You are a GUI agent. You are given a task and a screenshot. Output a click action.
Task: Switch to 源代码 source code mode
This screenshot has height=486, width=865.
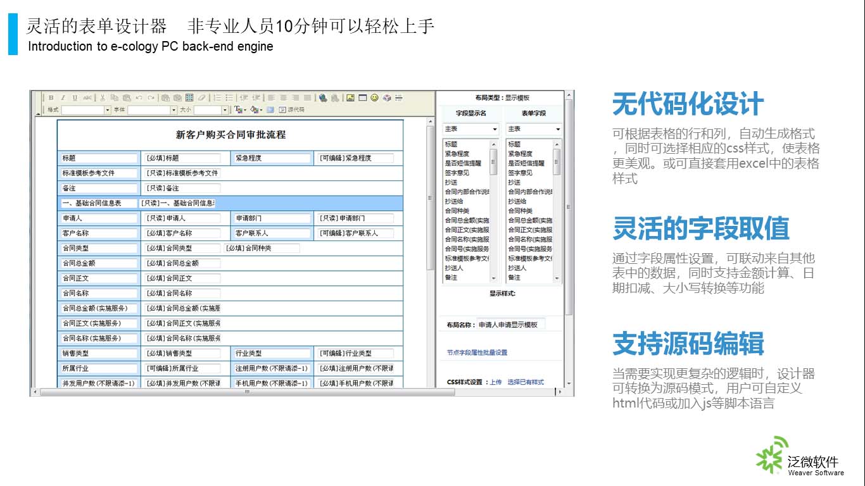click(291, 109)
